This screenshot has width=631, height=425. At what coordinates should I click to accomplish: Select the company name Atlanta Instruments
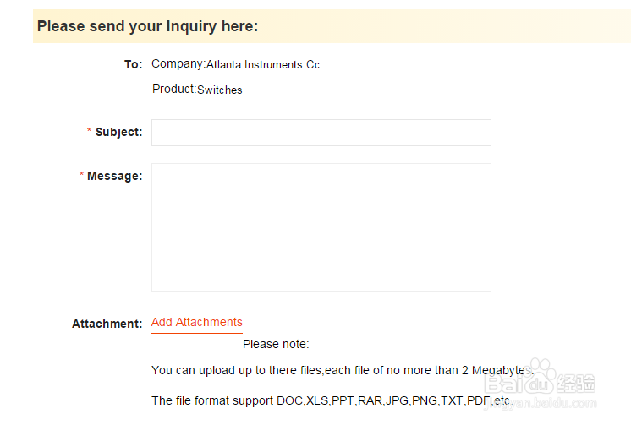pos(262,65)
